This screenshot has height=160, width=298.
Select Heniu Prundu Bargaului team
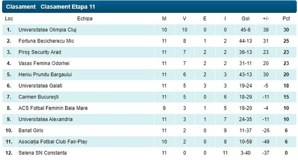point(45,74)
